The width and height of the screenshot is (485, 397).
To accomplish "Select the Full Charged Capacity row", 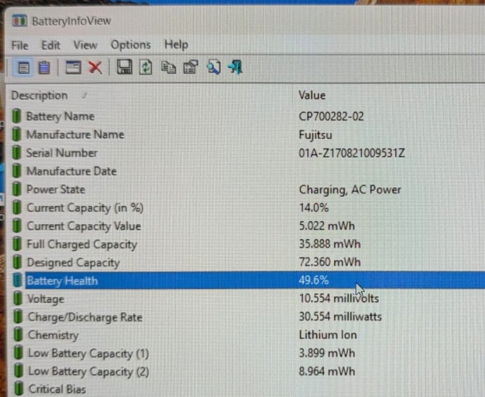I will tap(246, 244).
